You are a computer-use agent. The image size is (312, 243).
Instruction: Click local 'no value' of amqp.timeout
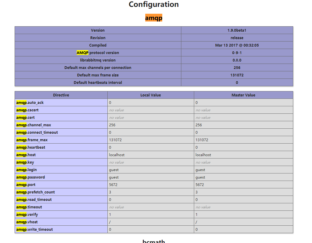coord(116,207)
